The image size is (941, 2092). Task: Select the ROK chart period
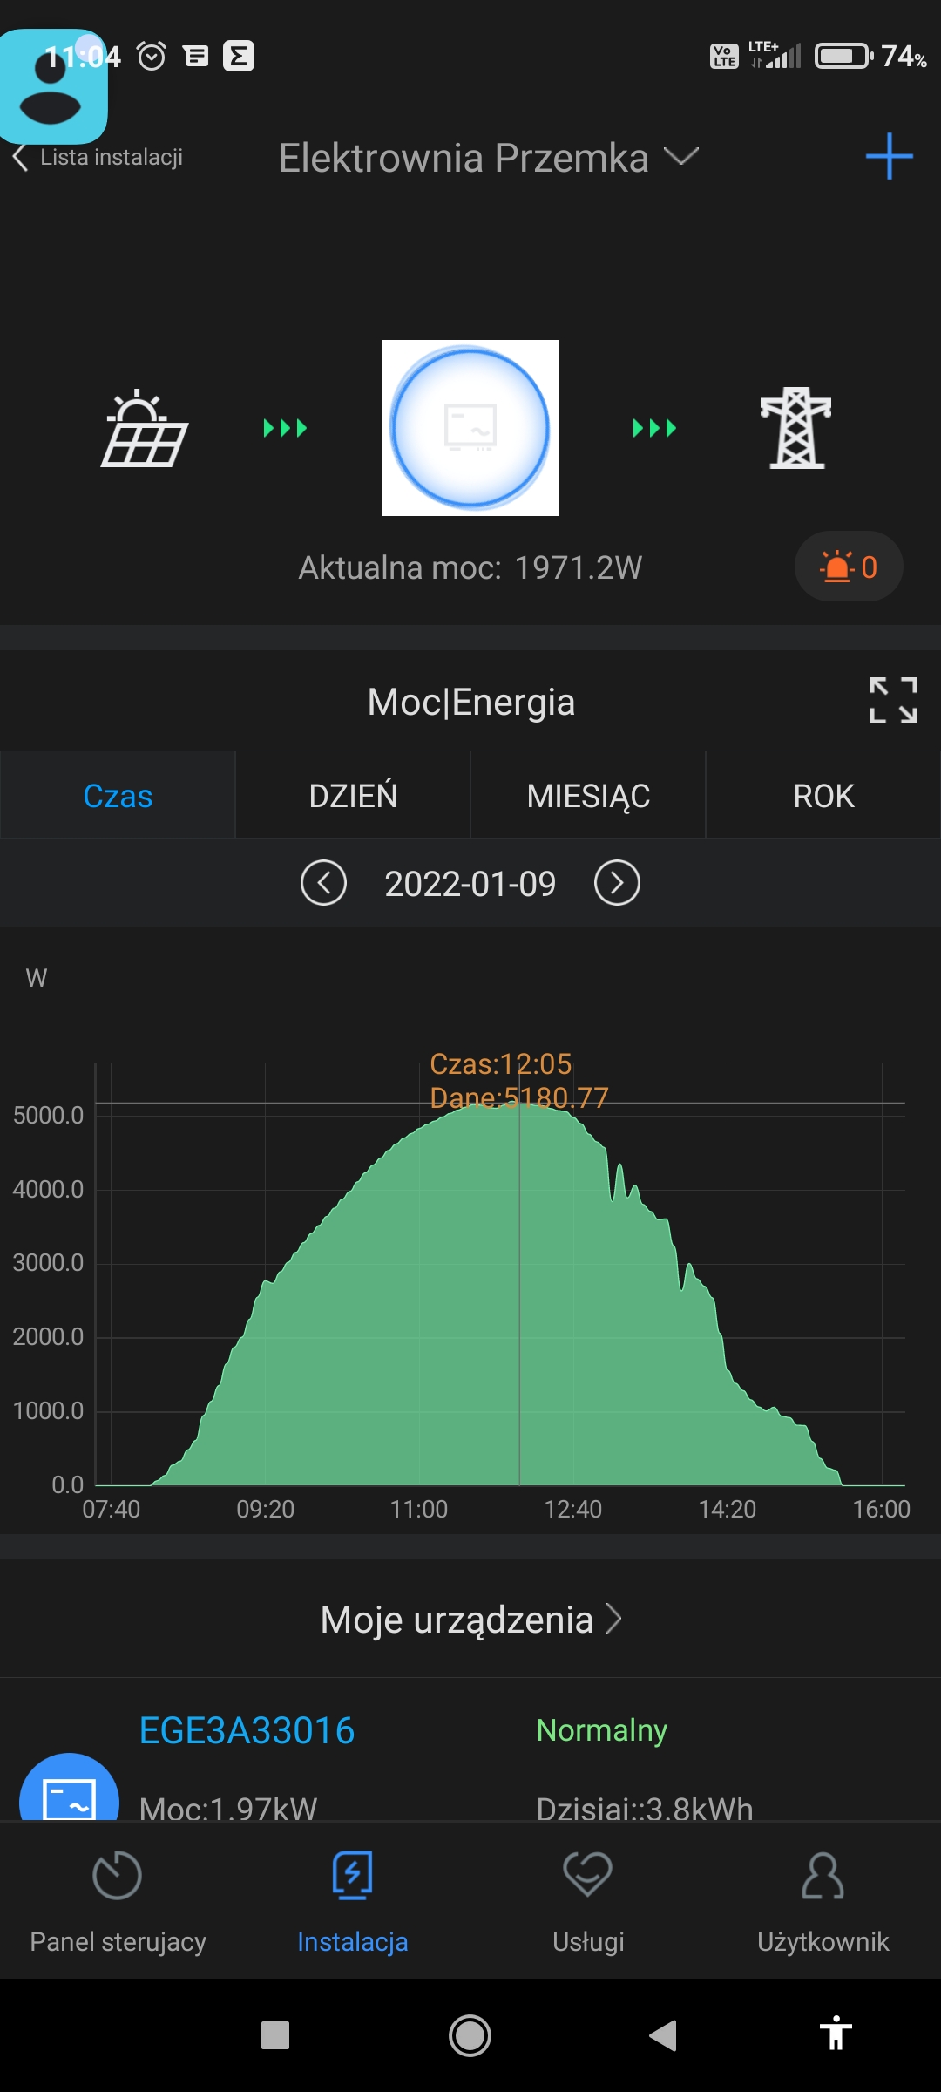click(823, 796)
